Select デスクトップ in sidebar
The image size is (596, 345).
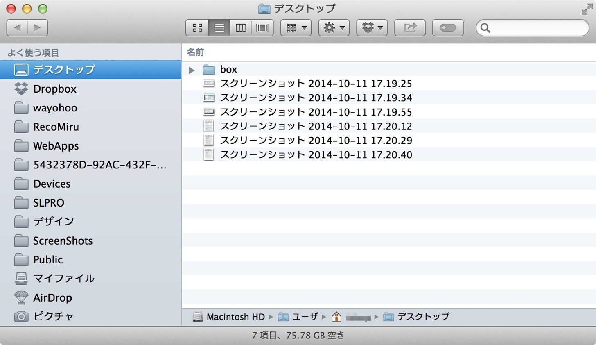coord(90,70)
